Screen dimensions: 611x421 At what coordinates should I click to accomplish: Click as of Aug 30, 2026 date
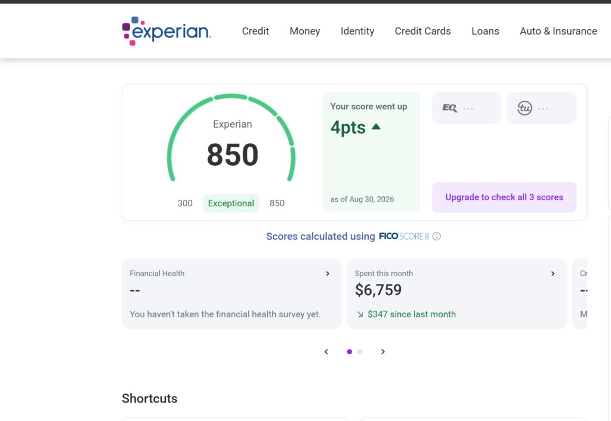362,199
